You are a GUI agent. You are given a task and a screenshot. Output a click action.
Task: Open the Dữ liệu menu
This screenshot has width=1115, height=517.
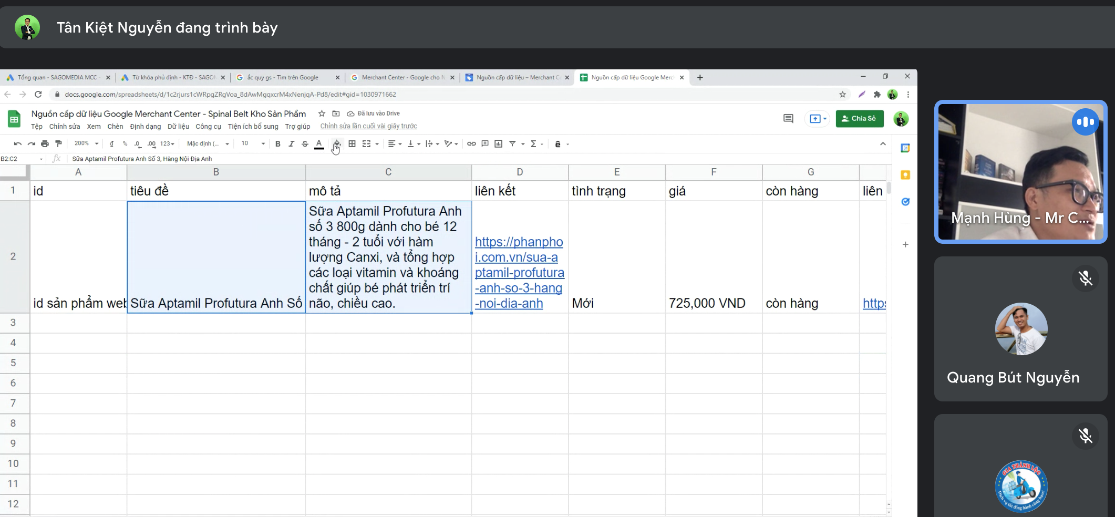(x=178, y=127)
